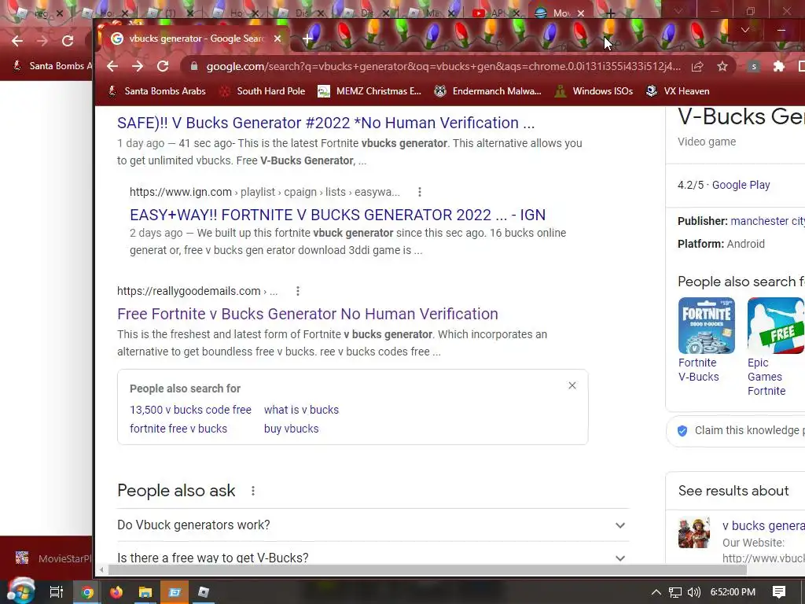Open the Endermanch Malwa... bookmark

pos(487,91)
